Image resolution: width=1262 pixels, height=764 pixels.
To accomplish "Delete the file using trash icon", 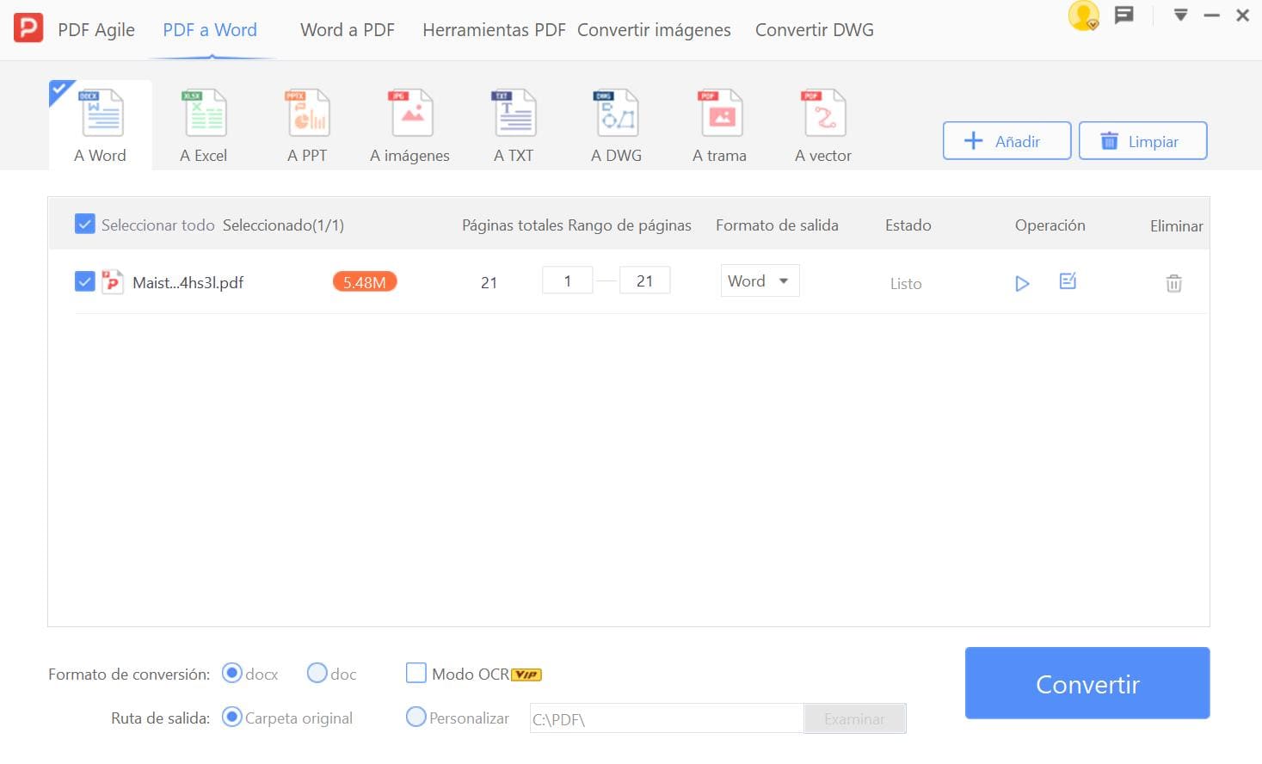I will (x=1173, y=283).
